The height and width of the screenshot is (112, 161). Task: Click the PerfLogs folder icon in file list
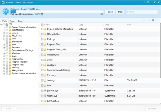click(x=45, y=39)
